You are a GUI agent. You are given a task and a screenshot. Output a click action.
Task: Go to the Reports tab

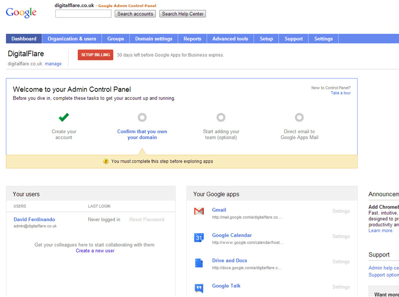click(x=193, y=39)
